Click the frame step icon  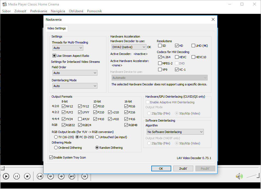(85, 176)
